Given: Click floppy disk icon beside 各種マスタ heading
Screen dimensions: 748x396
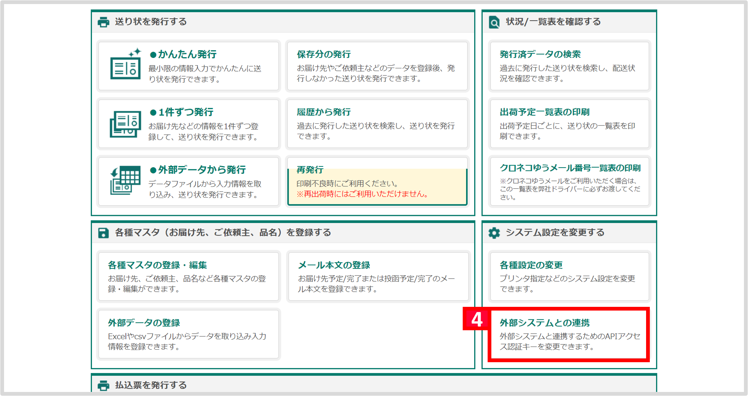Looking at the screenshot, I should tap(103, 233).
